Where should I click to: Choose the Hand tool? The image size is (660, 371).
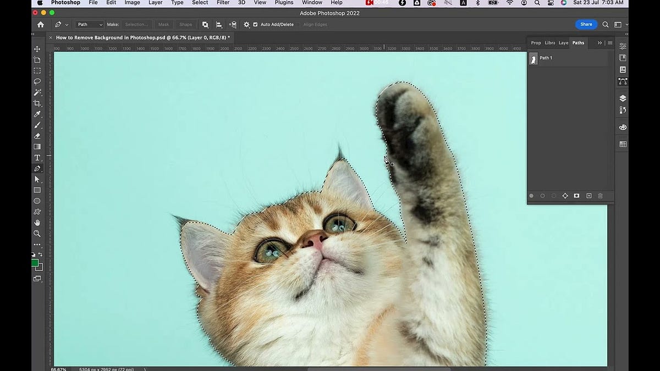(37, 223)
